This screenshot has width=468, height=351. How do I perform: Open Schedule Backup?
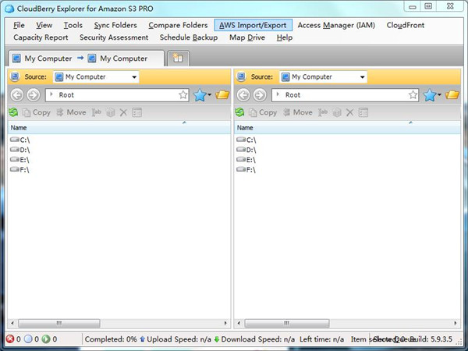[188, 37]
